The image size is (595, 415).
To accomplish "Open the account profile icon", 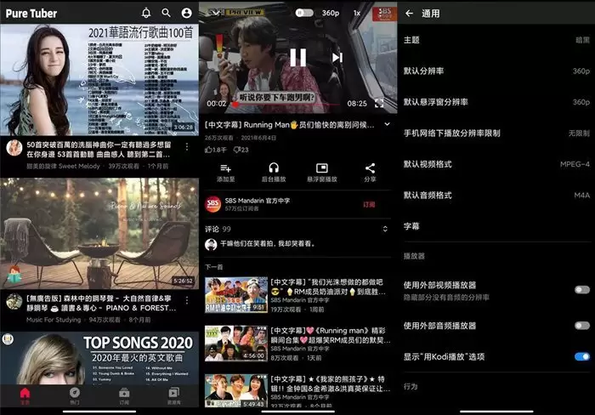I will tap(187, 13).
